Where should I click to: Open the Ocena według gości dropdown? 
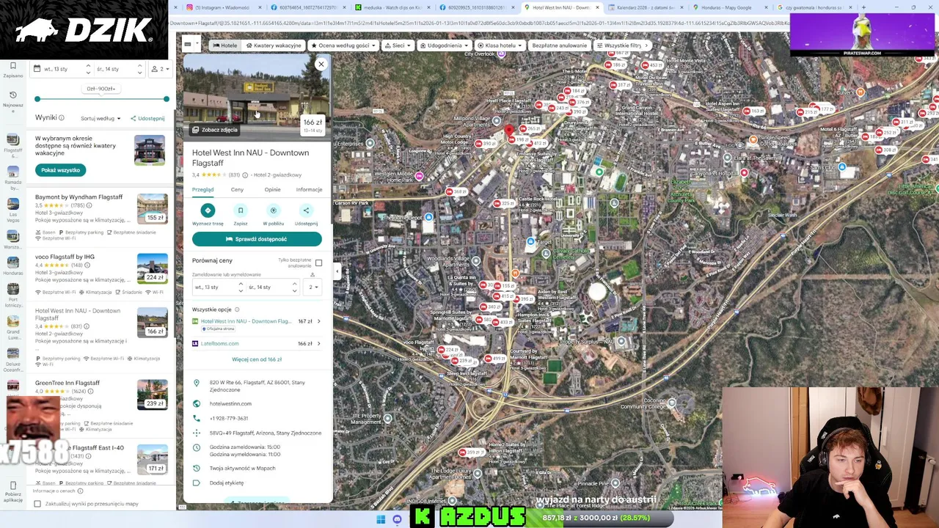(343, 45)
